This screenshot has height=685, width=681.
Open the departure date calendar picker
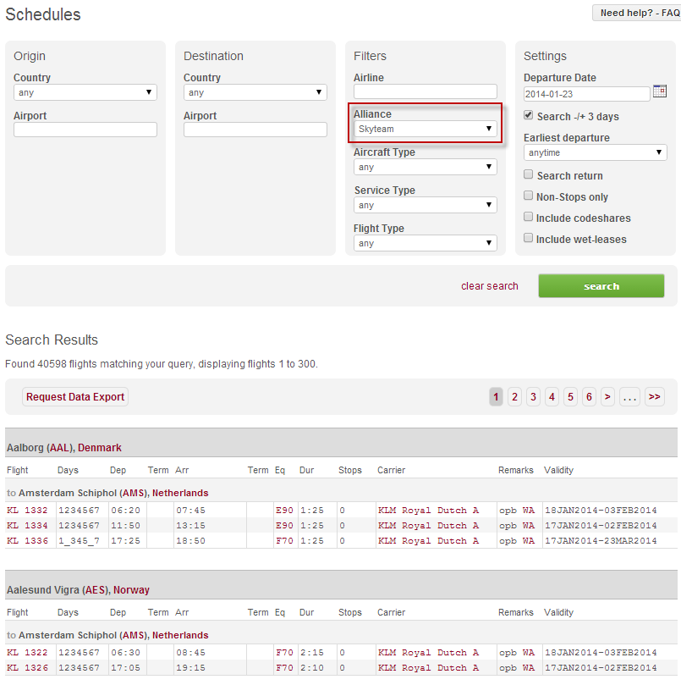tap(660, 91)
